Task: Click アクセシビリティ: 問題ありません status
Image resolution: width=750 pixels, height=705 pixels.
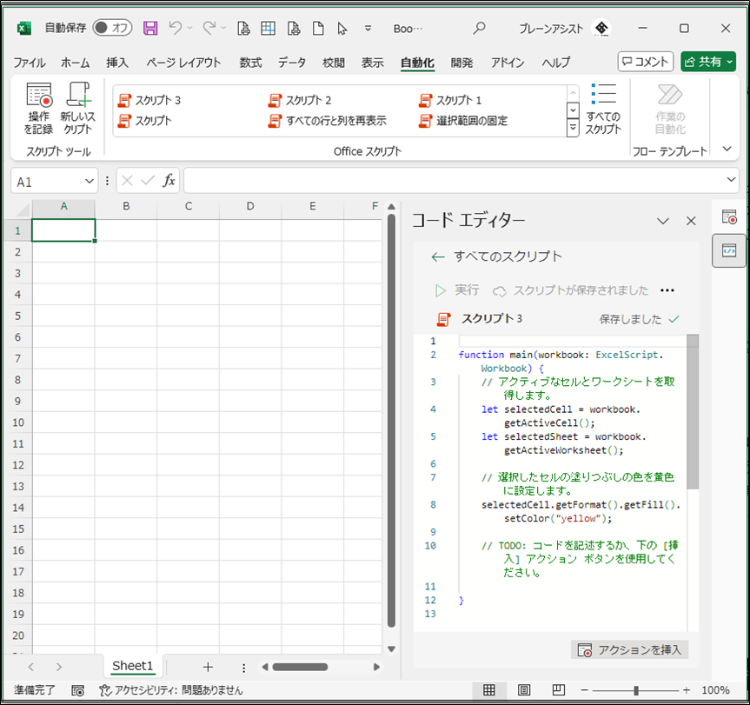Action: tap(171, 690)
